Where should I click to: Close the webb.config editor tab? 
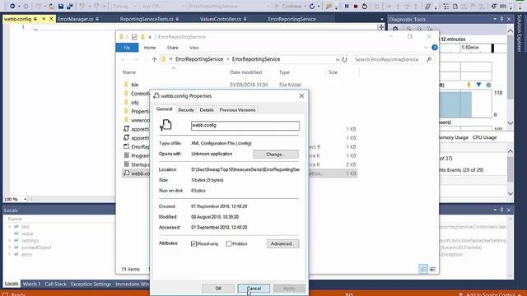(x=51, y=19)
